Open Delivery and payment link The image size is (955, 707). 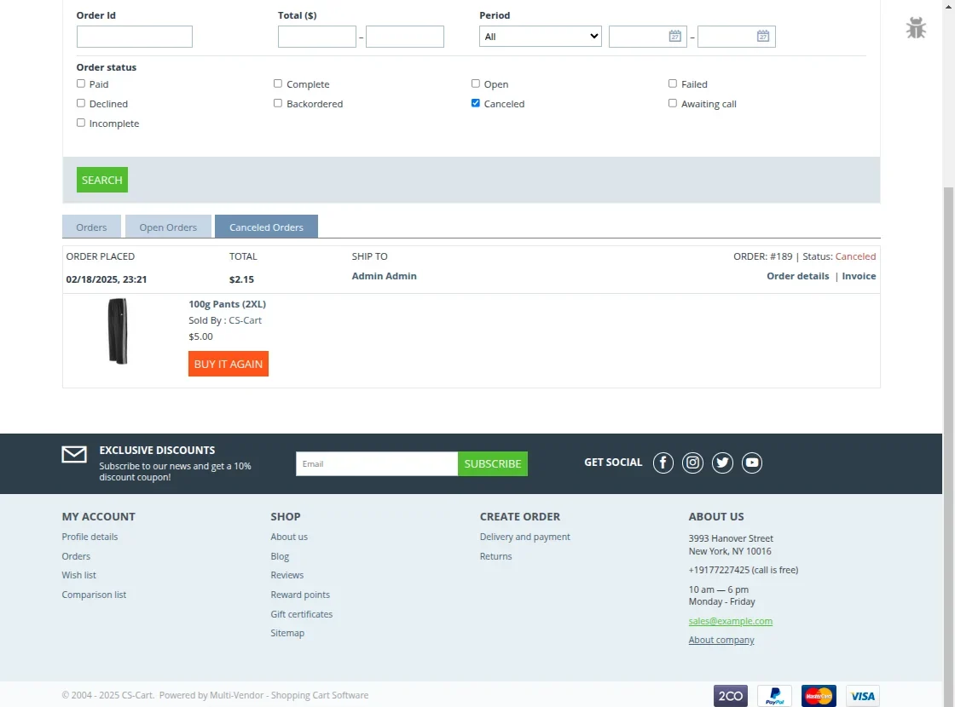click(525, 537)
